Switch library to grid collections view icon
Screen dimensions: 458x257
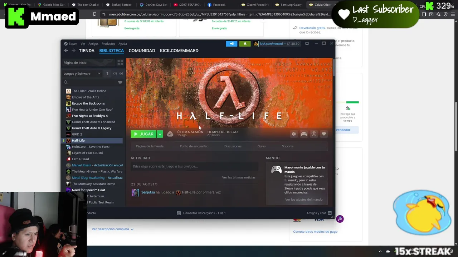(120, 62)
